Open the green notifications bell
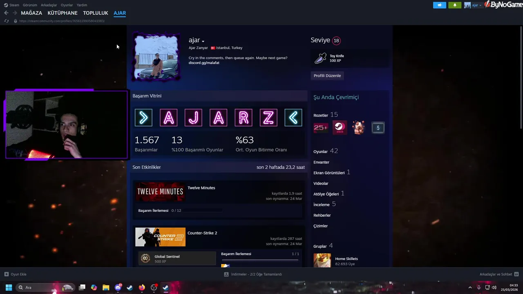 point(455,5)
